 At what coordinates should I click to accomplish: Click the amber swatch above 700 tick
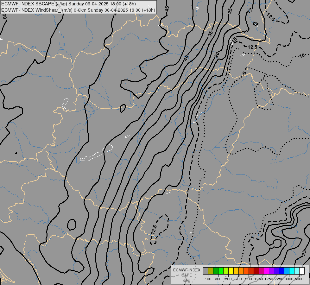pyautogui.click(x=236, y=271)
